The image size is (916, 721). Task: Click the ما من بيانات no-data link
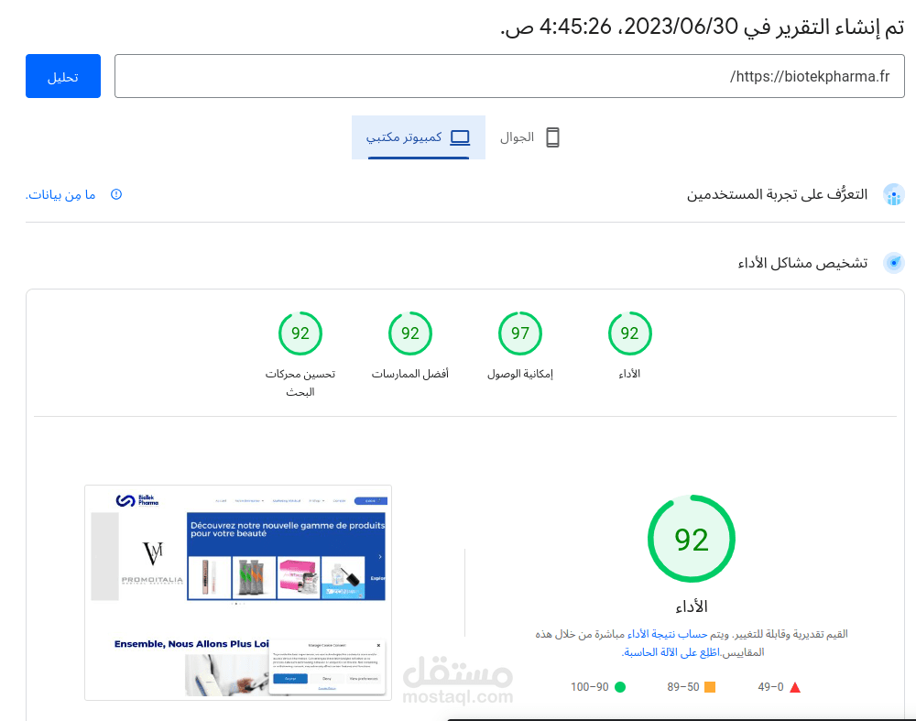coord(60,194)
